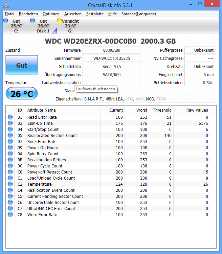
Task: Select 'UltraDMA CRC Error Count' attribute text
Action: pyautogui.click(x=51, y=208)
